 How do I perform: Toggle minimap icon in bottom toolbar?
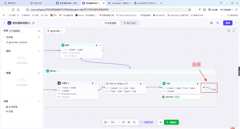click(x=134, y=122)
